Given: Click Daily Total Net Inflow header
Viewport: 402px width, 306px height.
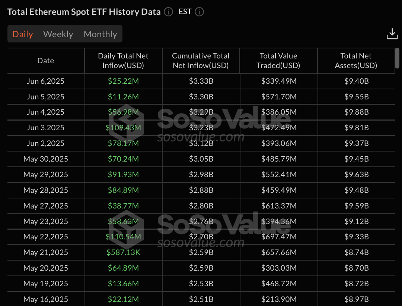Looking at the screenshot, I should [123, 61].
